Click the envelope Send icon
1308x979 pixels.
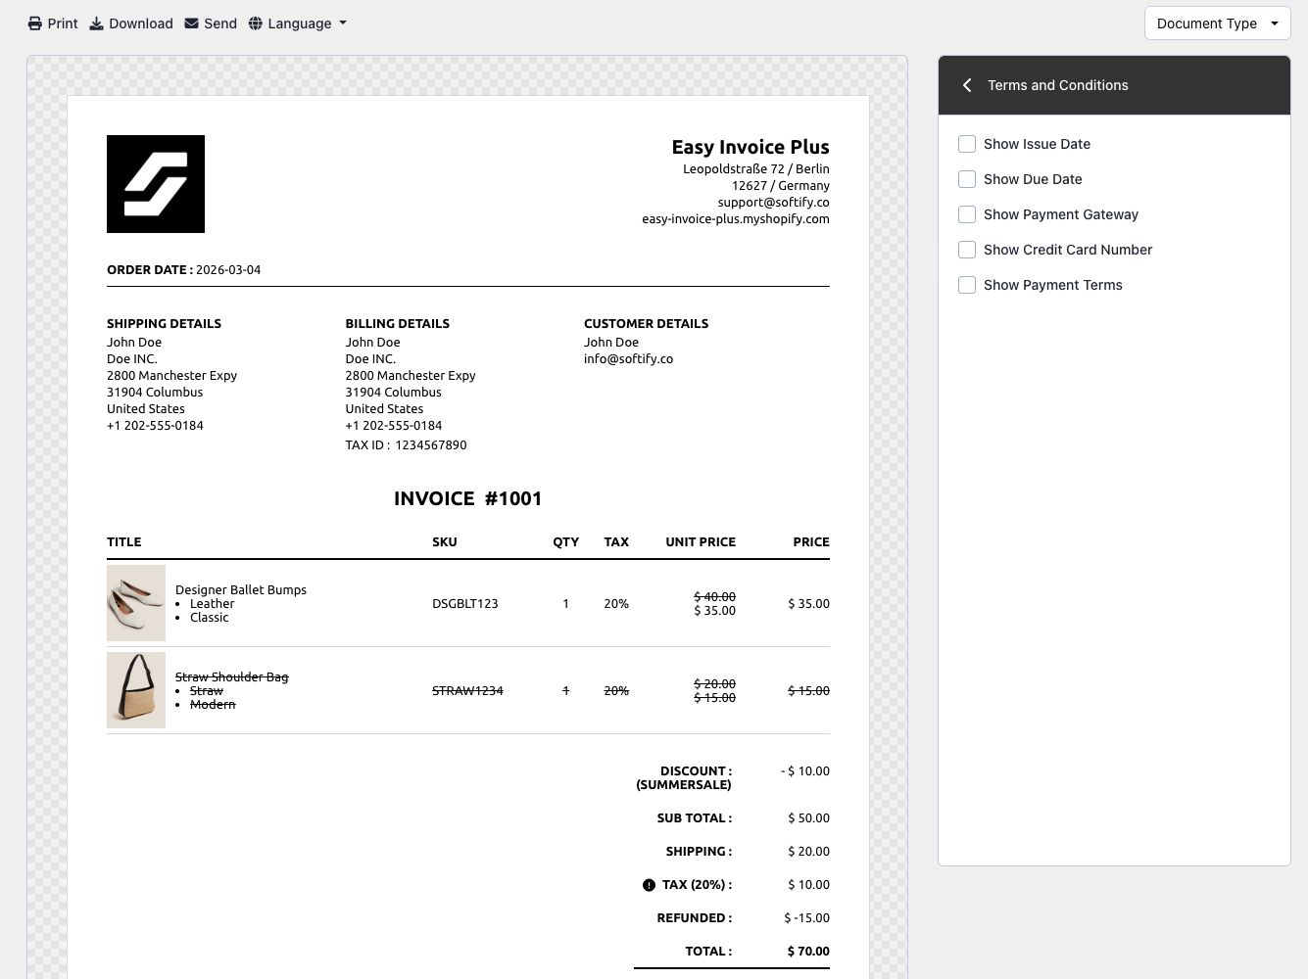pyautogui.click(x=192, y=23)
